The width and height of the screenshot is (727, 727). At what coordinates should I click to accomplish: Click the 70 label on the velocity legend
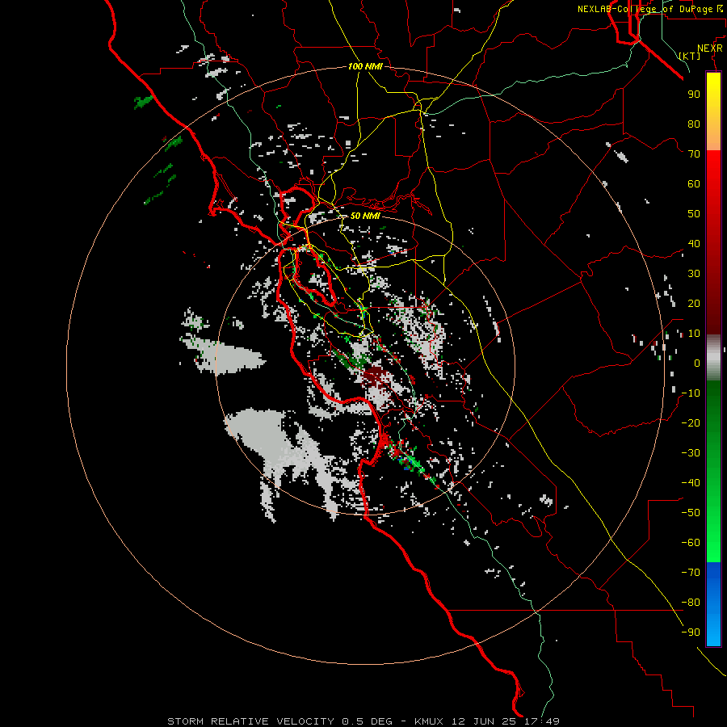[694, 154]
